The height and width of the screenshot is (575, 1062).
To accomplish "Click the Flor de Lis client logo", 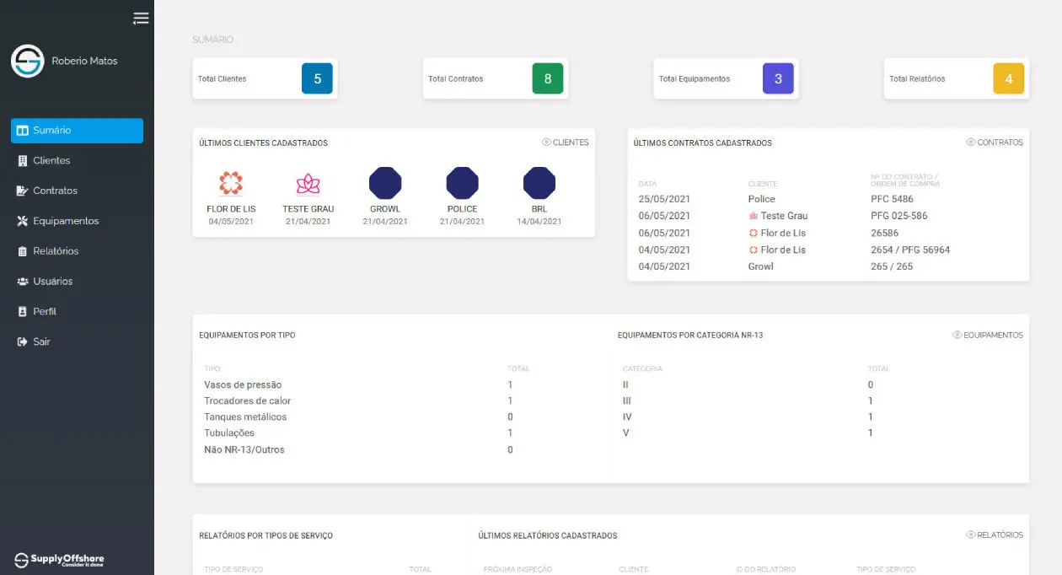I will click(231, 181).
